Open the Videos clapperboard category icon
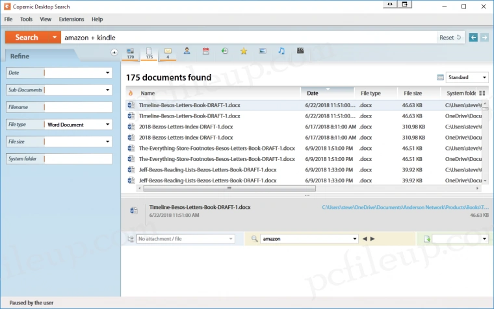 pos(300,51)
